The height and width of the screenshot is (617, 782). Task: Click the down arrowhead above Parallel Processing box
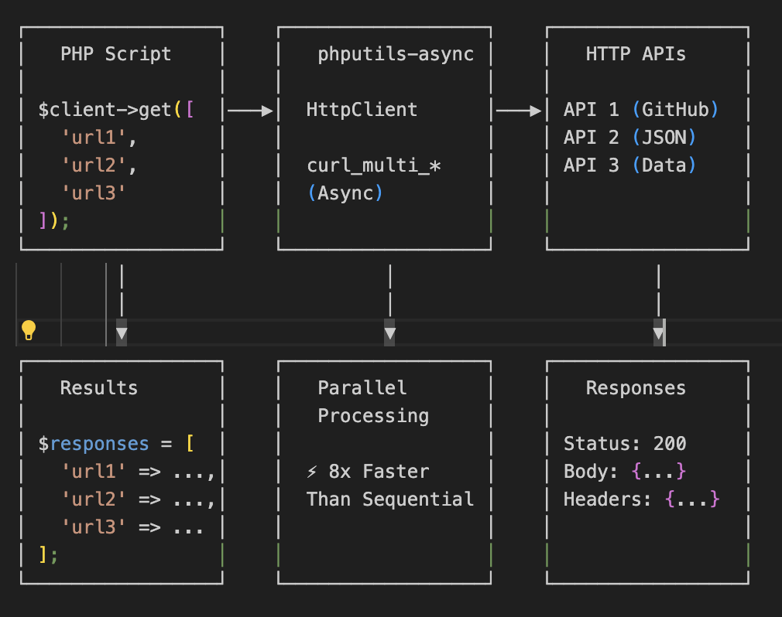389,334
